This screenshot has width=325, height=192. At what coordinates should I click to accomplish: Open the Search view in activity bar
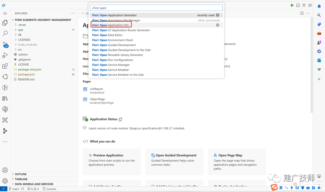(x=5, y=33)
